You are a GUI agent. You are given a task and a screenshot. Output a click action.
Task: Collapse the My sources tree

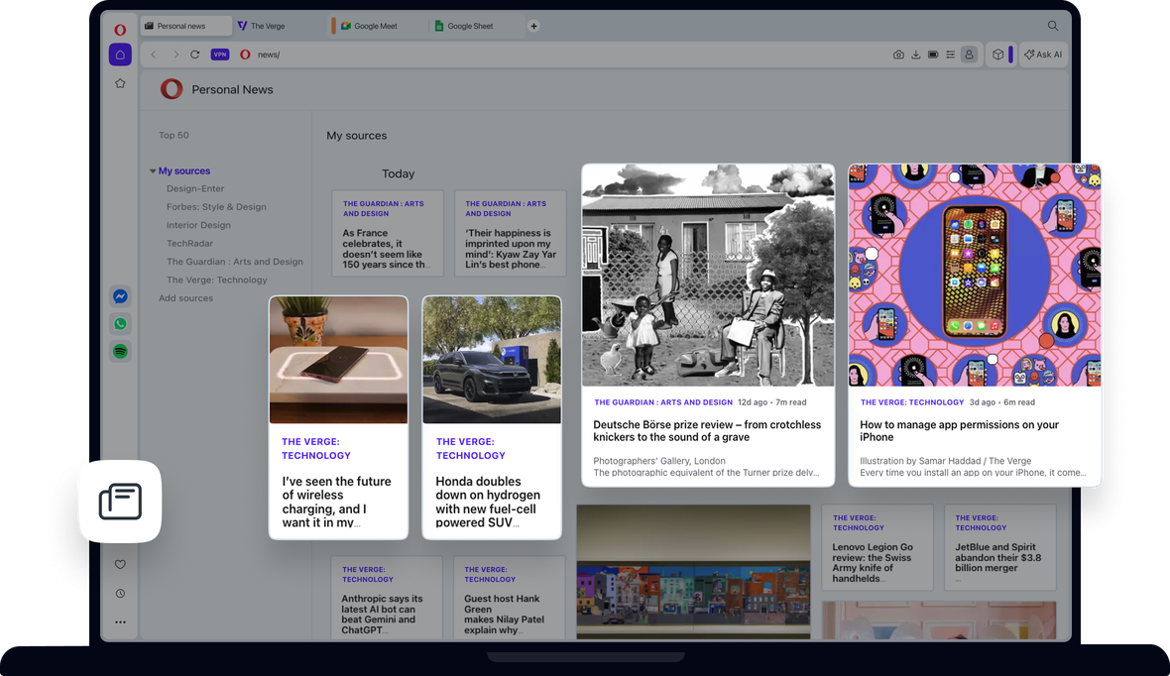(154, 171)
